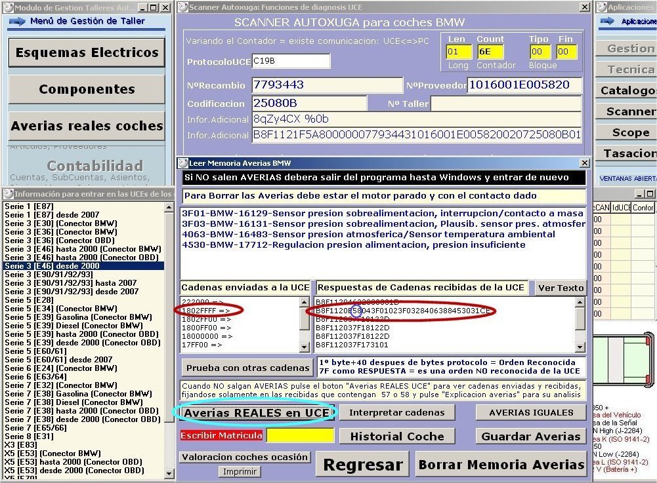The height and width of the screenshot is (483, 657).
Task: Click the Codificacion field 25080B
Action: coord(309,103)
